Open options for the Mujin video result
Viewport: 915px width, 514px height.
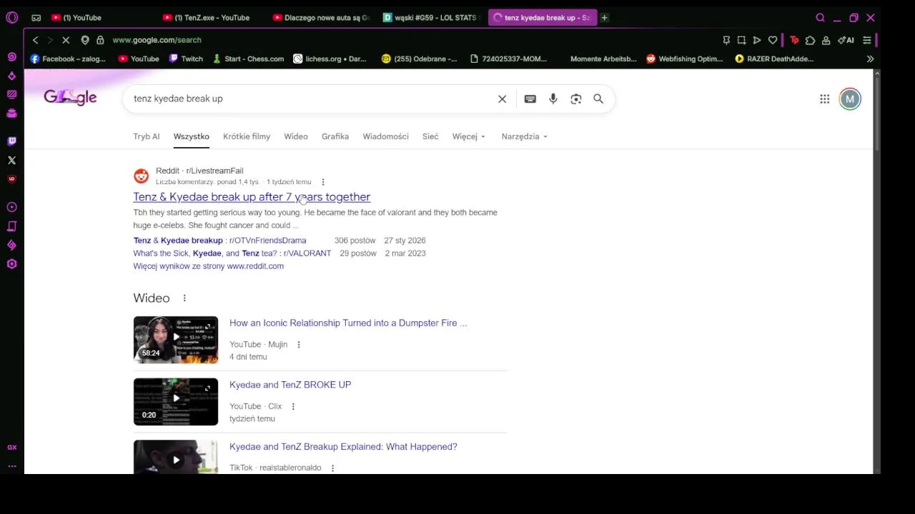click(x=298, y=345)
